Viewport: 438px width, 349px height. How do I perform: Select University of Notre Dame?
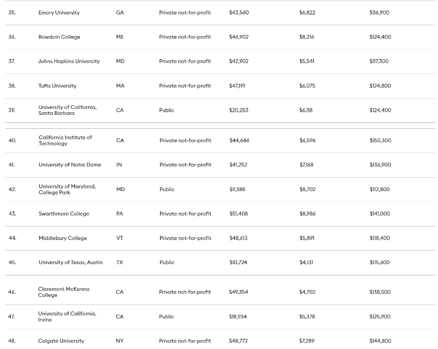pyautogui.click(x=70, y=165)
